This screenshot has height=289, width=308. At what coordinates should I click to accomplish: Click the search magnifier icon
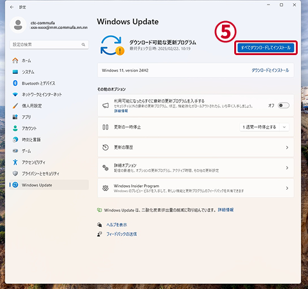click(83, 44)
